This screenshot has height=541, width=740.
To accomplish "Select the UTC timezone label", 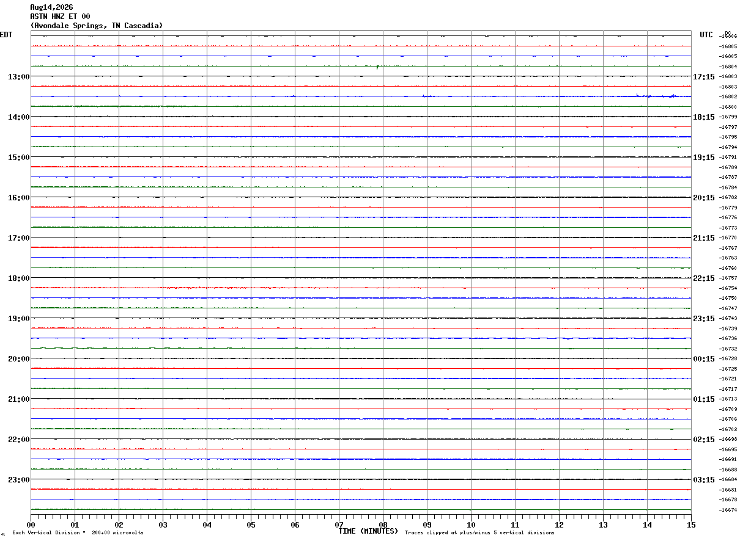I will pyautogui.click(x=706, y=35).
